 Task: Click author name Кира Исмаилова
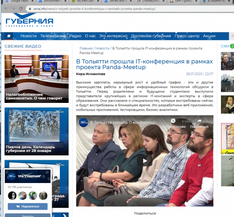point(91,74)
